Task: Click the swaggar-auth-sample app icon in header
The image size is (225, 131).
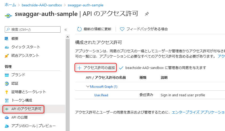Action: click(x=8, y=15)
